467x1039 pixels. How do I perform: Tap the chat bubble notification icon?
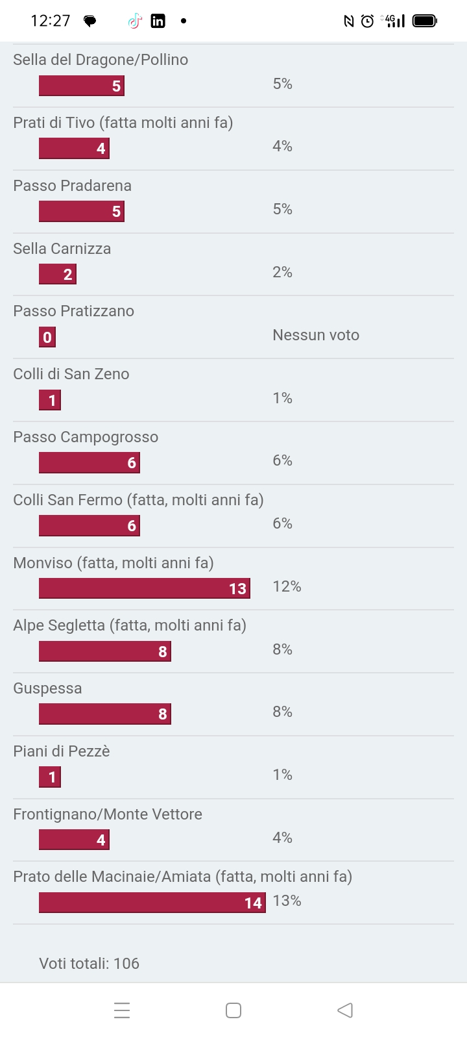(90, 21)
